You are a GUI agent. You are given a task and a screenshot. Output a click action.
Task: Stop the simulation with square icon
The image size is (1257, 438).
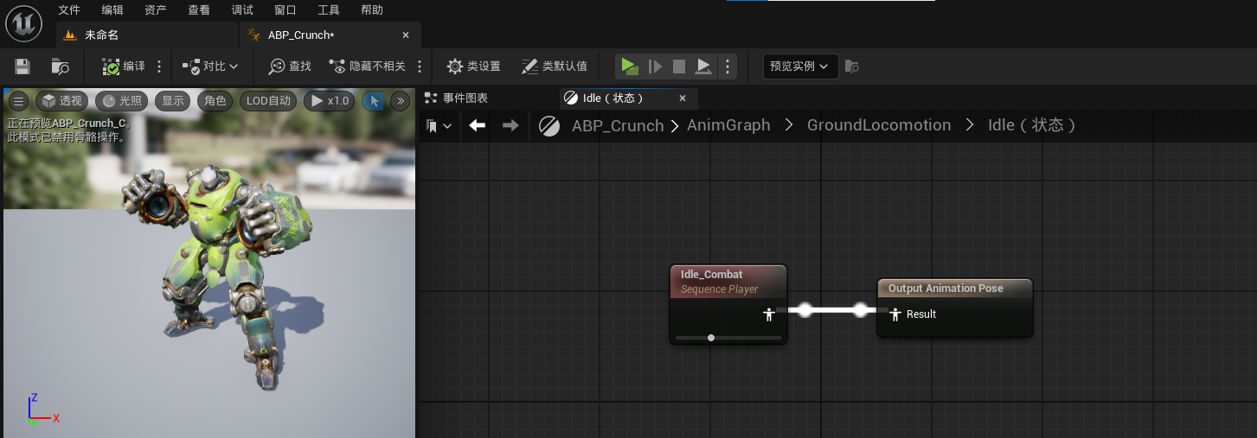point(679,67)
